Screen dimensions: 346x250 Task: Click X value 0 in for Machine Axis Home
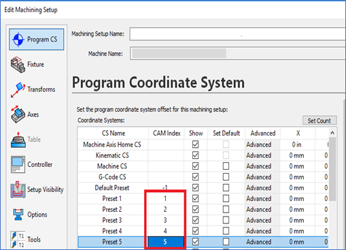point(297,144)
